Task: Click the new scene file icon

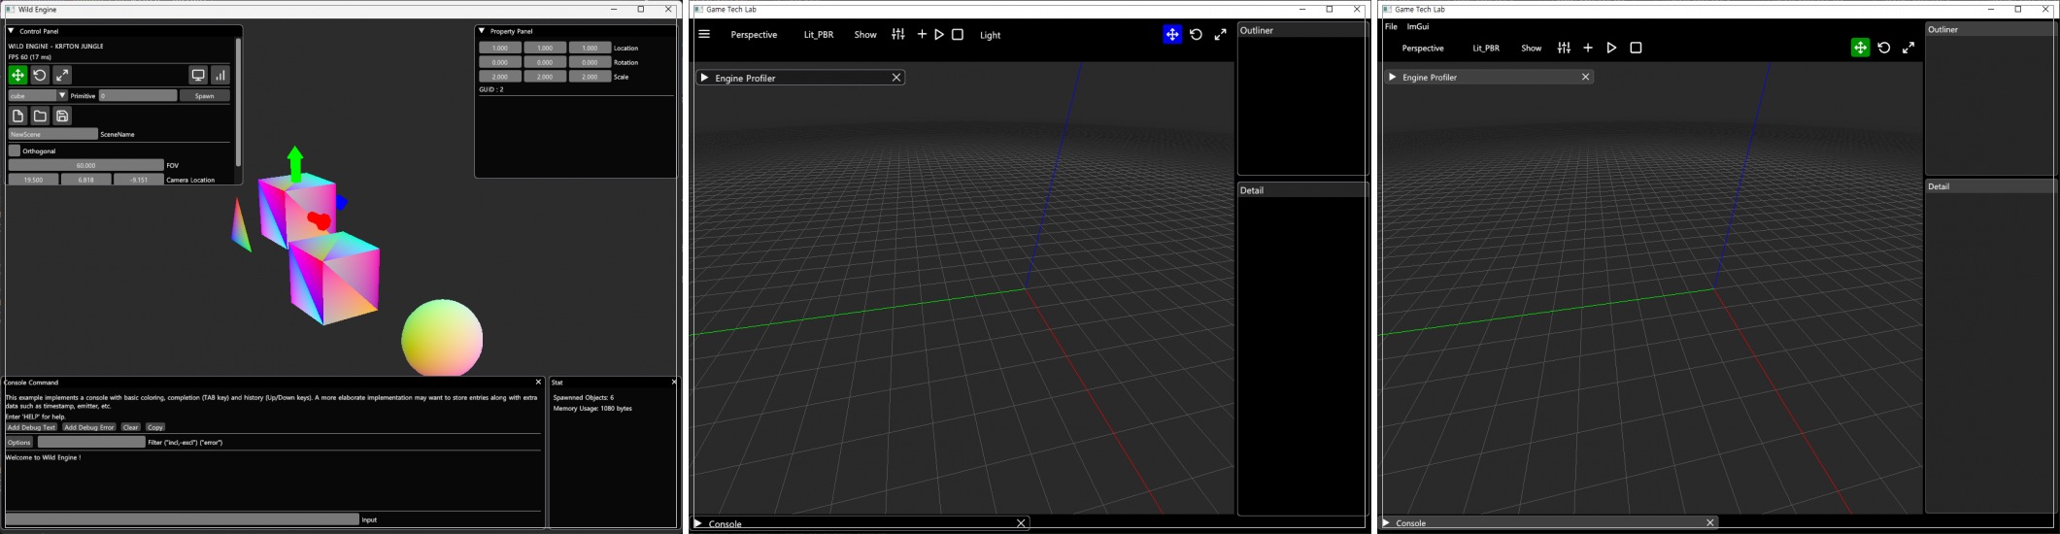Action: [x=17, y=117]
